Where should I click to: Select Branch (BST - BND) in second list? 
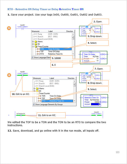(x=49, y=84)
